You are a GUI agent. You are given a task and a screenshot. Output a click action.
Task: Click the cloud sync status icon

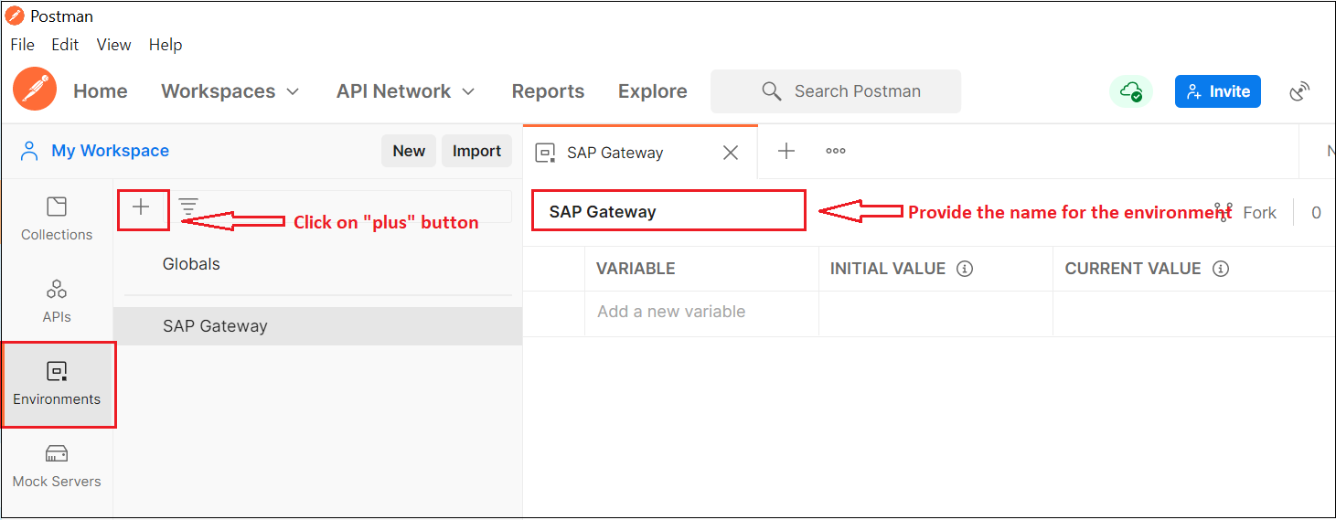click(x=1131, y=91)
